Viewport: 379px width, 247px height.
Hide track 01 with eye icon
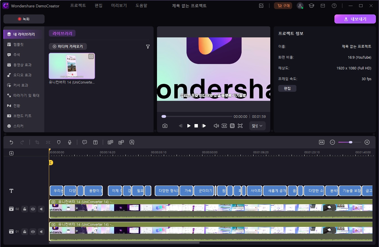(33, 232)
